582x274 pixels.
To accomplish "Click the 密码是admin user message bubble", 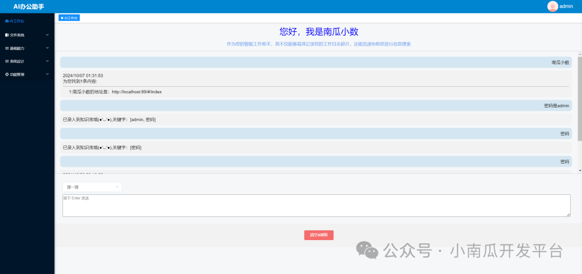I will (316, 106).
